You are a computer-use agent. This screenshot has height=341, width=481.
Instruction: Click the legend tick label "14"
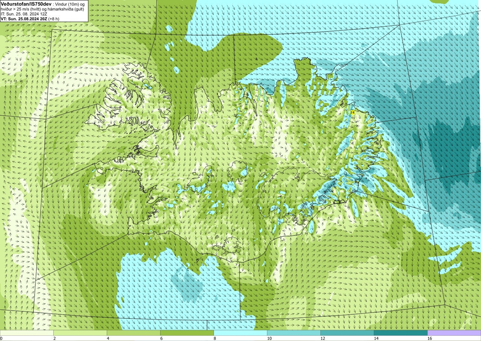point(376,338)
